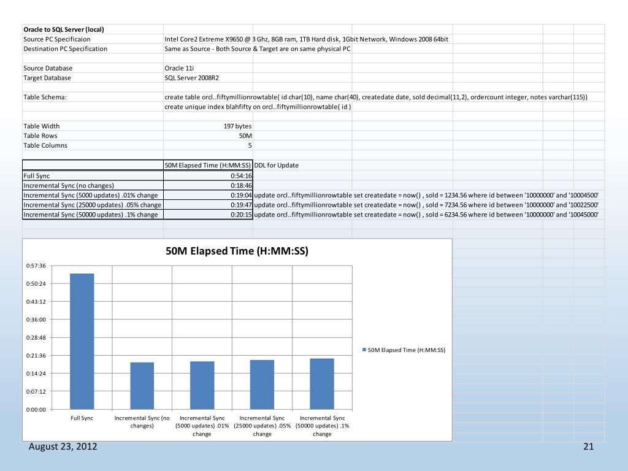
Task: Click the 'DDL for Update' column header
Action: pyautogui.click(x=277, y=165)
